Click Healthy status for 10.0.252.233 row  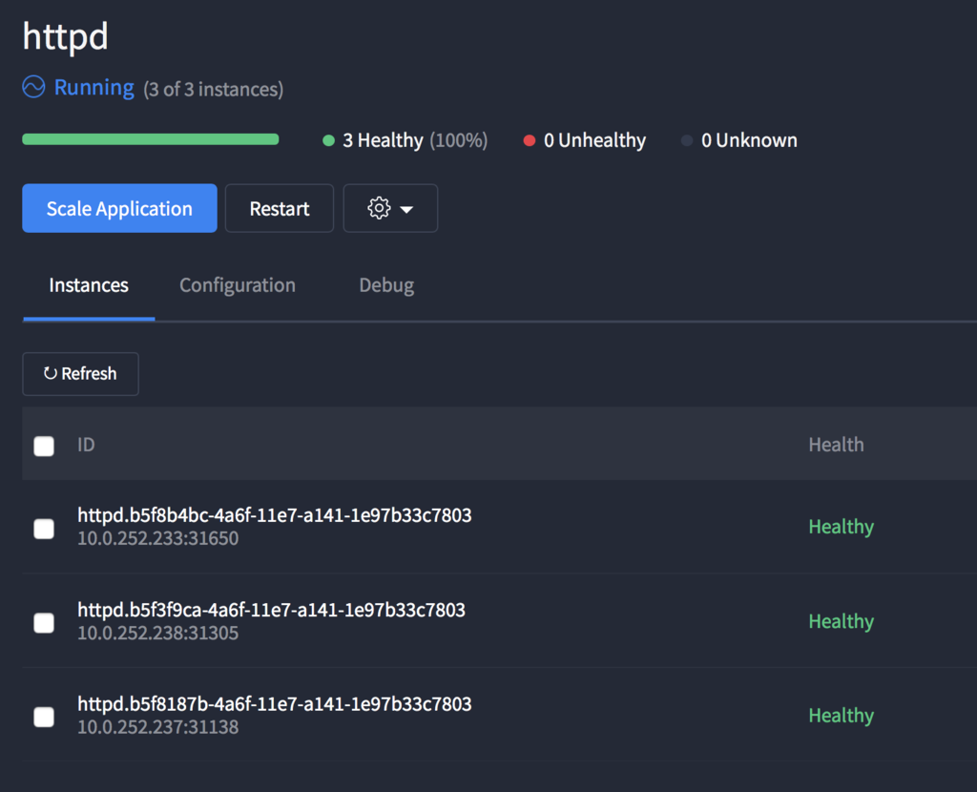coord(842,527)
